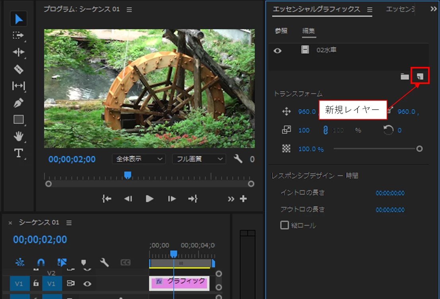Image resolution: width=440 pixels, height=299 pixels.
Task: Select the 02水車 layer row
Action: (x=348, y=51)
